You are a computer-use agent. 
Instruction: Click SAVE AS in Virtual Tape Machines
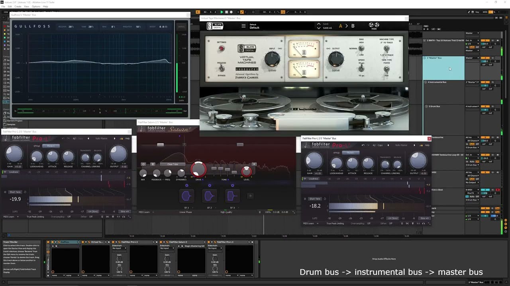[328, 28]
